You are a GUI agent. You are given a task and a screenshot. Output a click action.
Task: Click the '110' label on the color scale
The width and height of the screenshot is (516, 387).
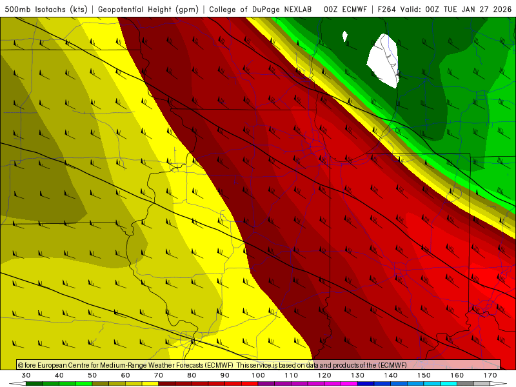coord(292,375)
